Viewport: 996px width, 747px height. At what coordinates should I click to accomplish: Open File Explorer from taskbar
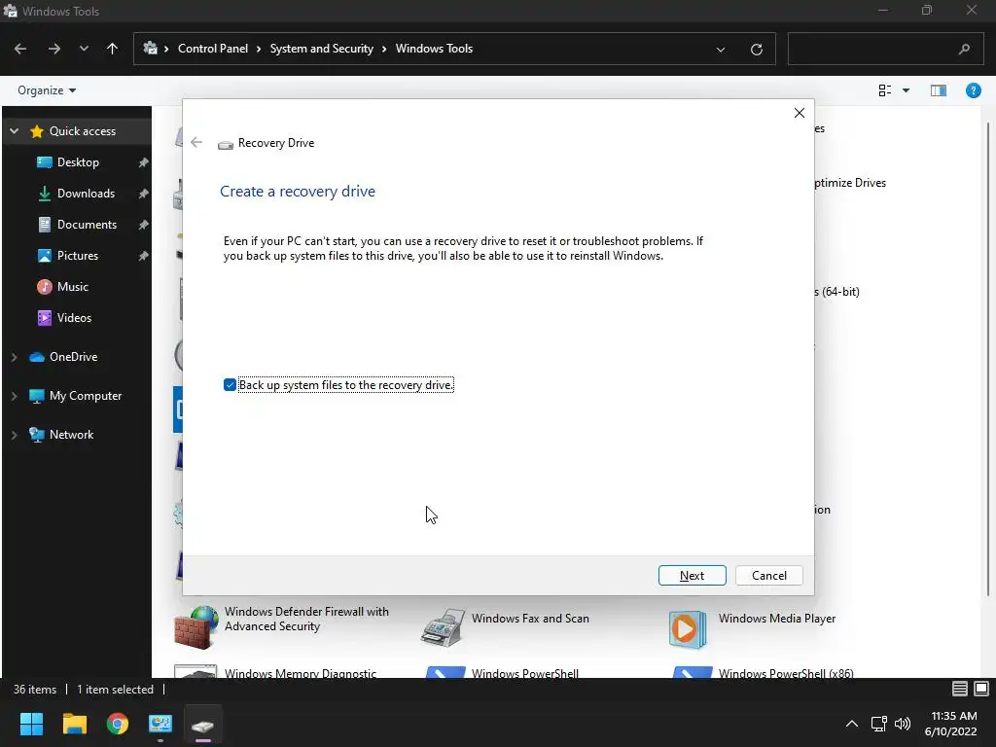[74, 724]
